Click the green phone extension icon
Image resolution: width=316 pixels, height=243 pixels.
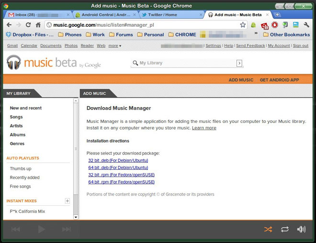pos(285,25)
